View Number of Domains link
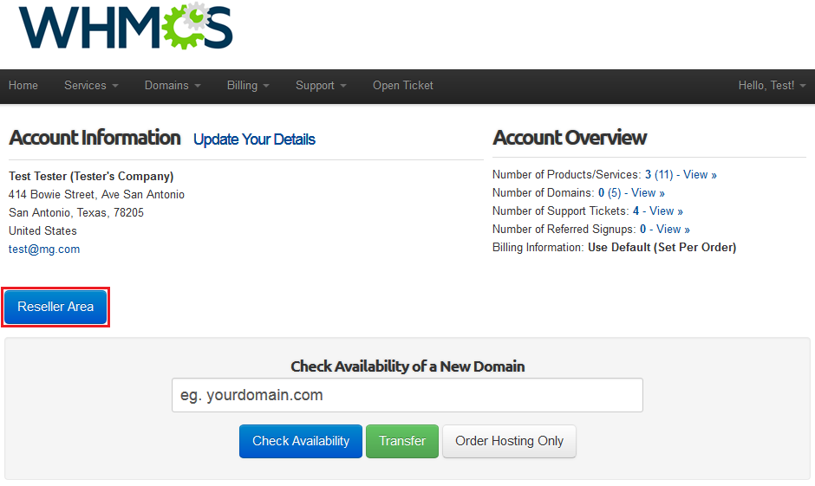The width and height of the screenshot is (815, 486). (631, 193)
